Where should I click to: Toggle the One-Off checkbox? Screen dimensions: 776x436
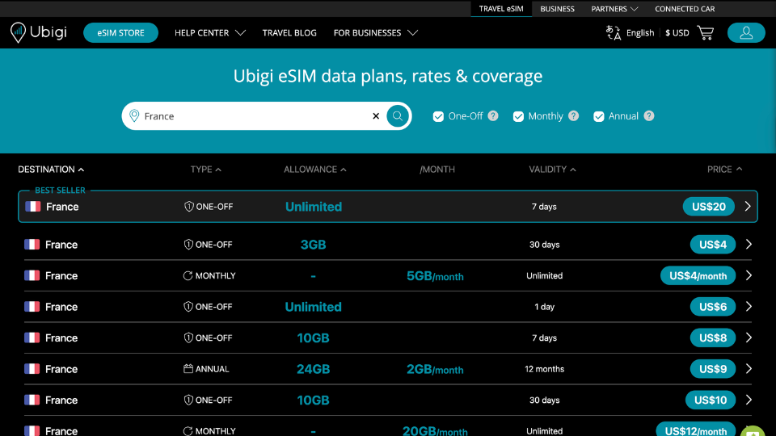pyautogui.click(x=438, y=116)
